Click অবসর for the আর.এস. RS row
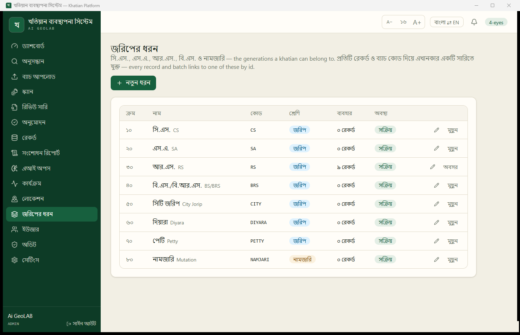The width and height of the screenshot is (520, 335). [450, 167]
